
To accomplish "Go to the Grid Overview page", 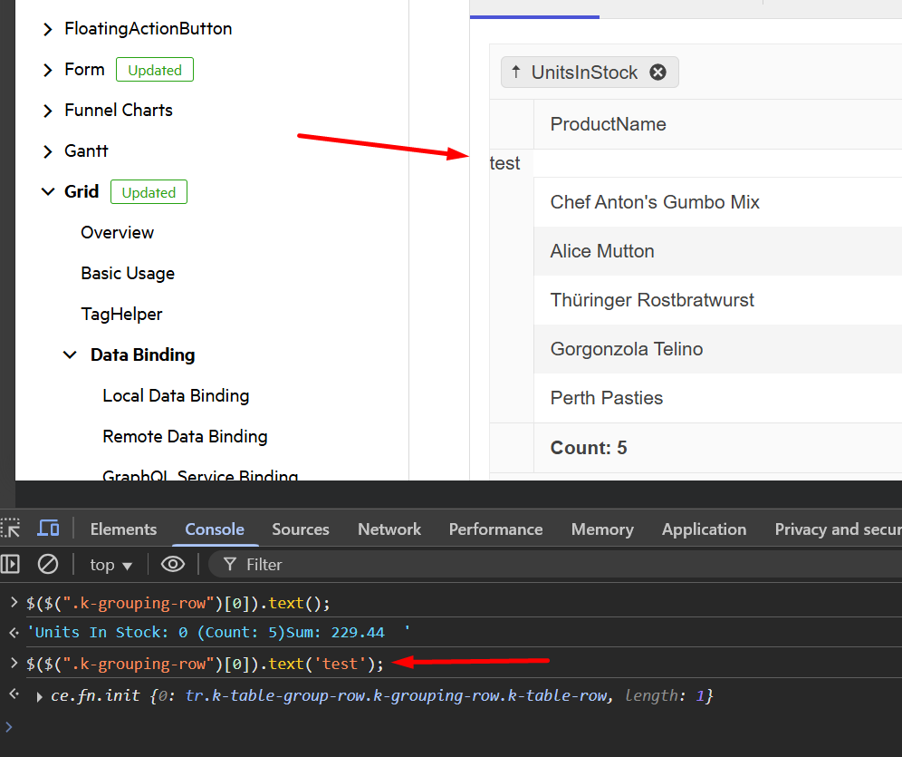I will 117,232.
